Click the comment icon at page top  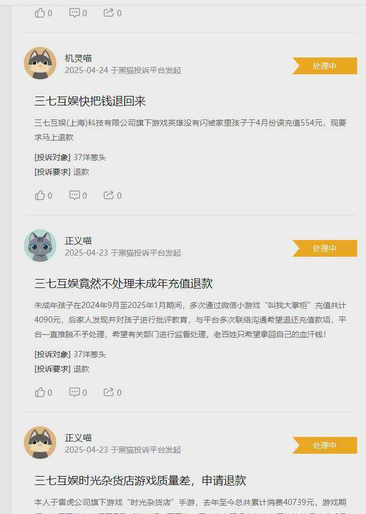click(75, 13)
